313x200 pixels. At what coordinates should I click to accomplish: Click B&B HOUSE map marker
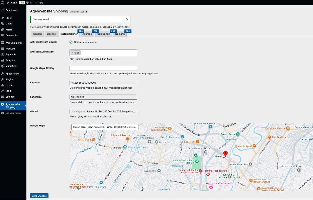[x=159, y=171]
